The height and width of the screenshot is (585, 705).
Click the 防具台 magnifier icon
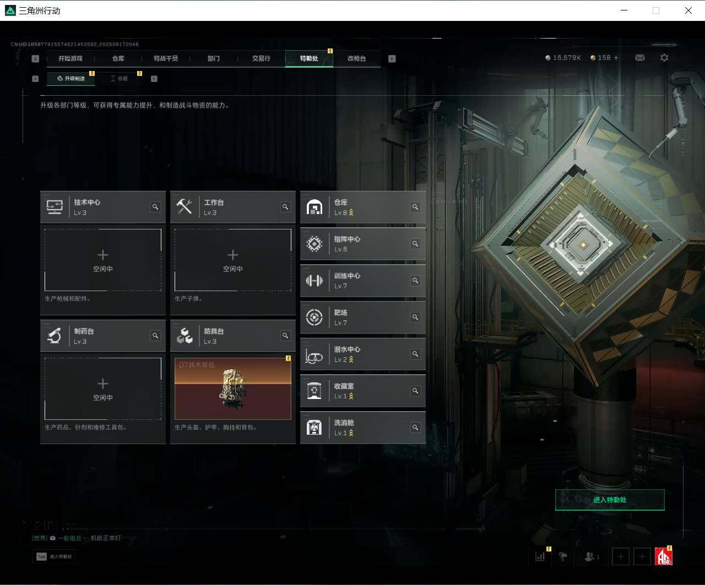285,336
